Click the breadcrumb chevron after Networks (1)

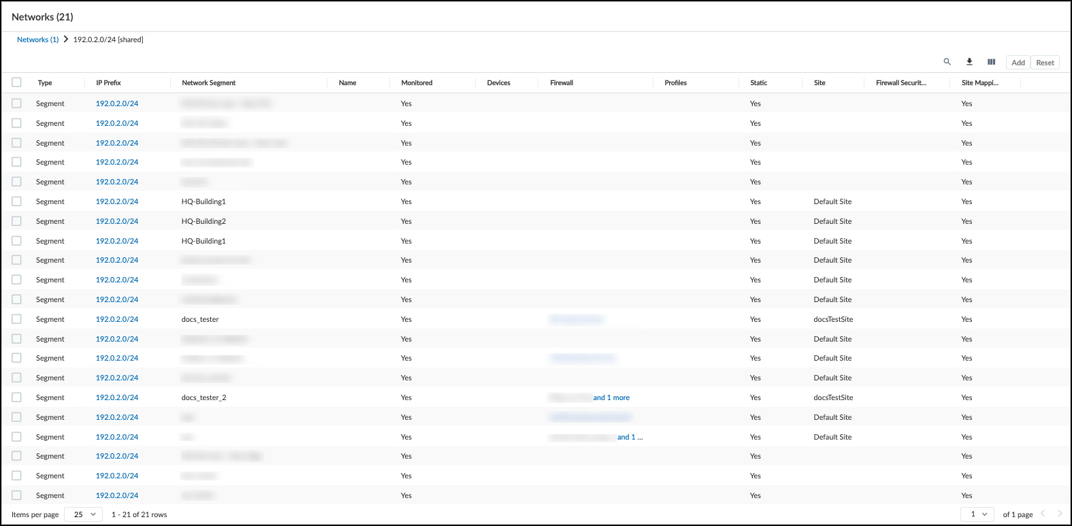[x=66, y=39]
